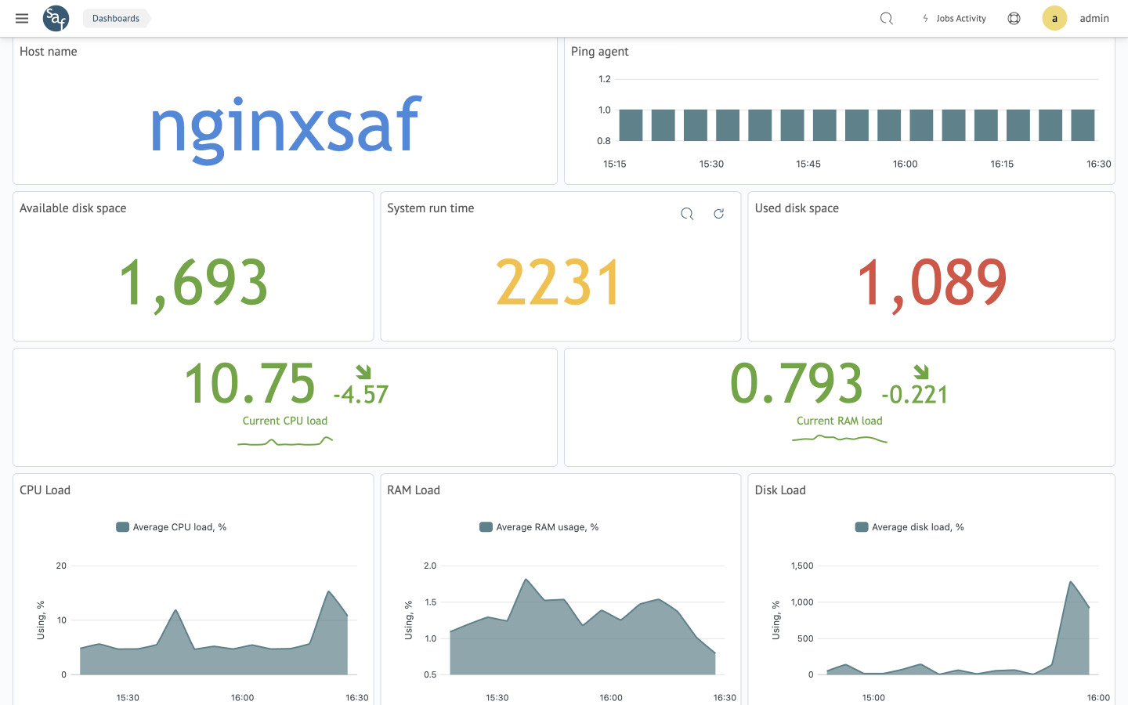
Task: Click the help lifebuoy icon
Action: (1014, 18)
